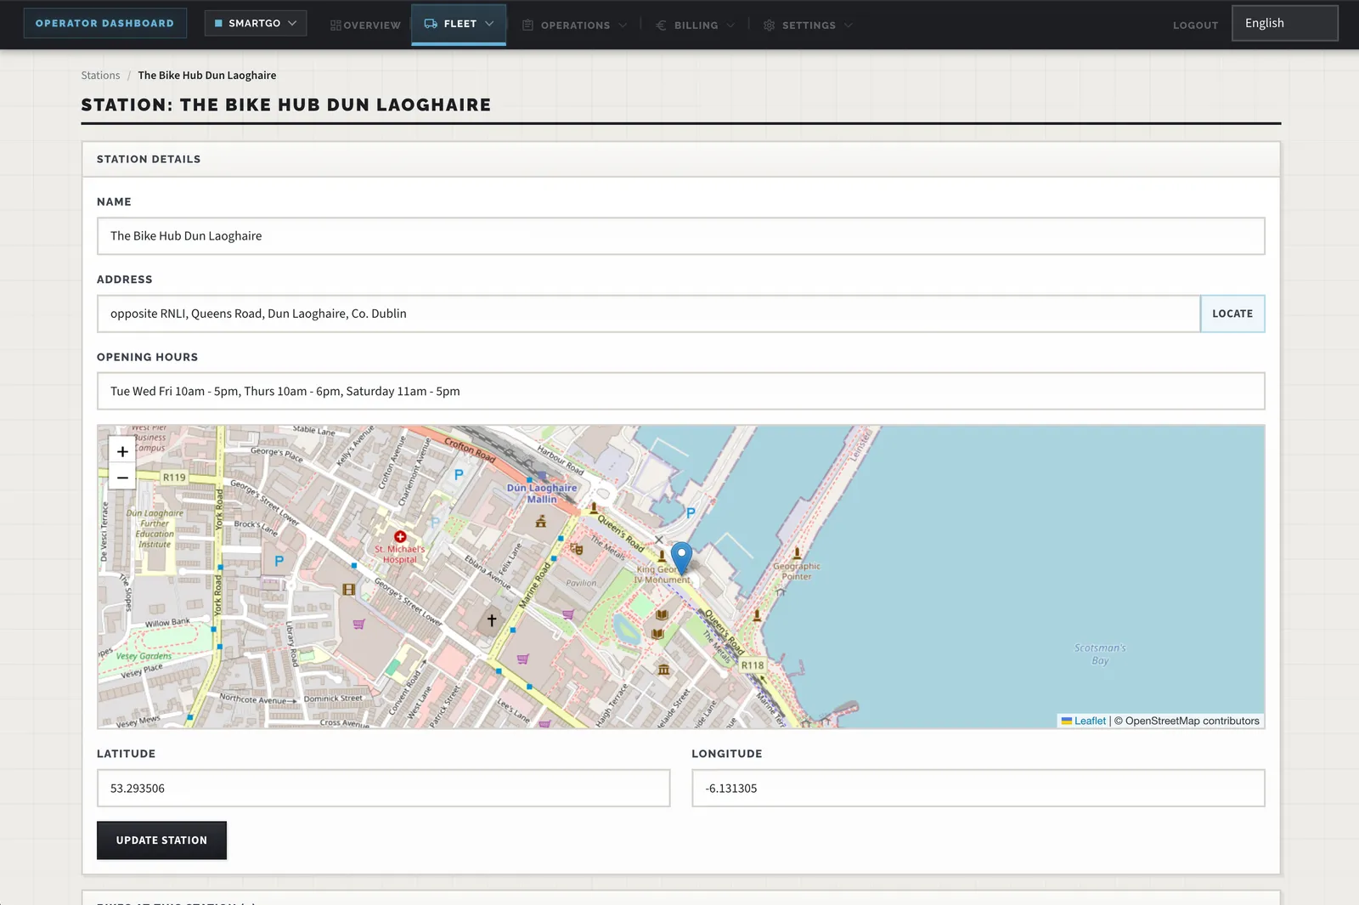Click the Billing euro icon

click(661, 25)
